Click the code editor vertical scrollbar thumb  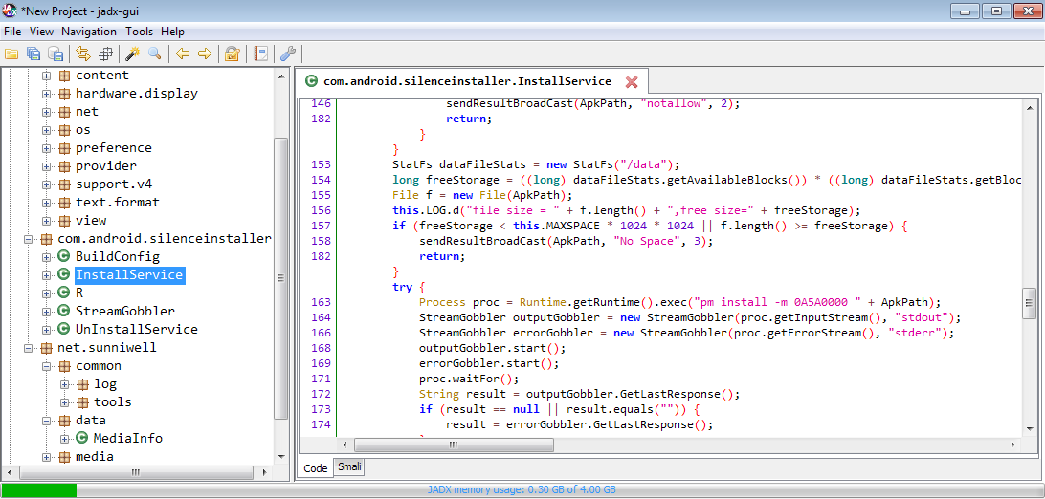(1029, 303)
